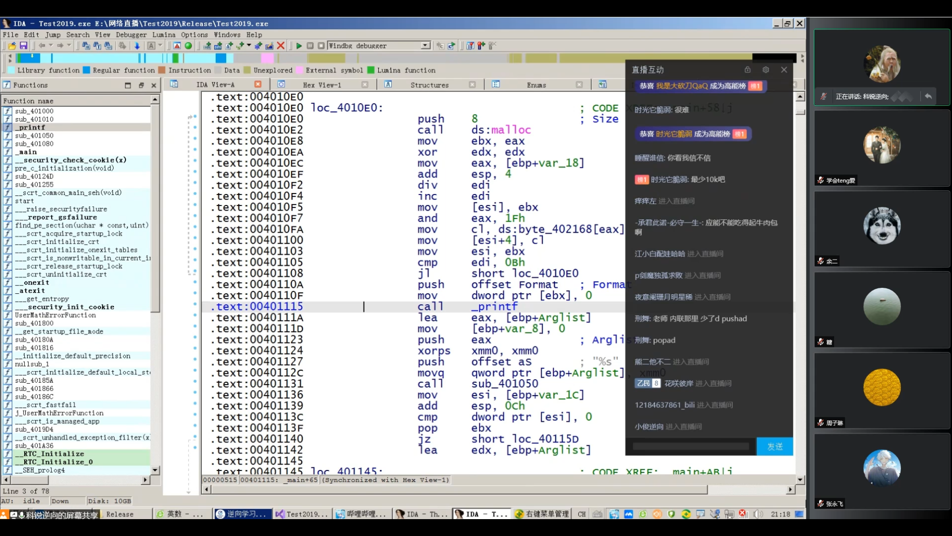Image resolution: width=952 pixels, height=536 pixels.
Task: Switch to 'IDA - Th...' taskbar window
Action: [422, 514]
